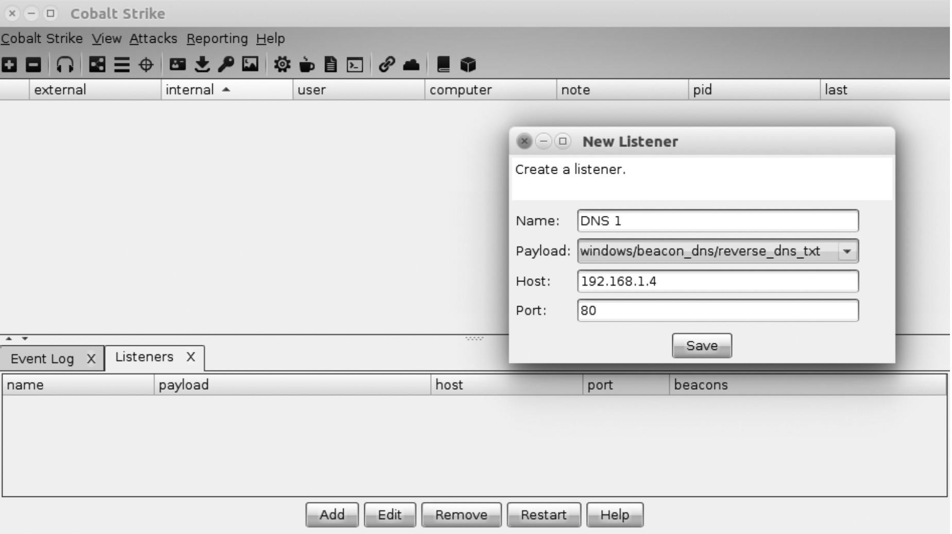Click the coffee cup Java applet icon
This screenshot has height=534, width=952.
coord(307,65)
